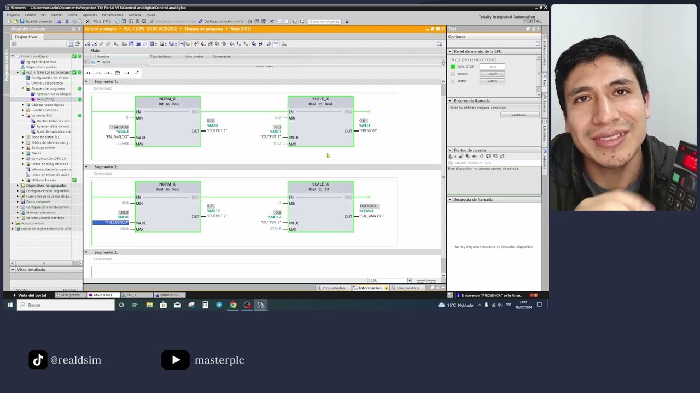Select Backups online tree item
Screen dimensions: 700x393
click(43, 147)
